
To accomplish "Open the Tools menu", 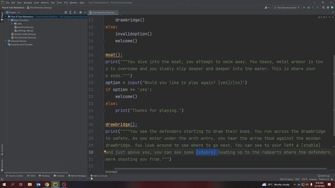I will [x=59, y=3].
